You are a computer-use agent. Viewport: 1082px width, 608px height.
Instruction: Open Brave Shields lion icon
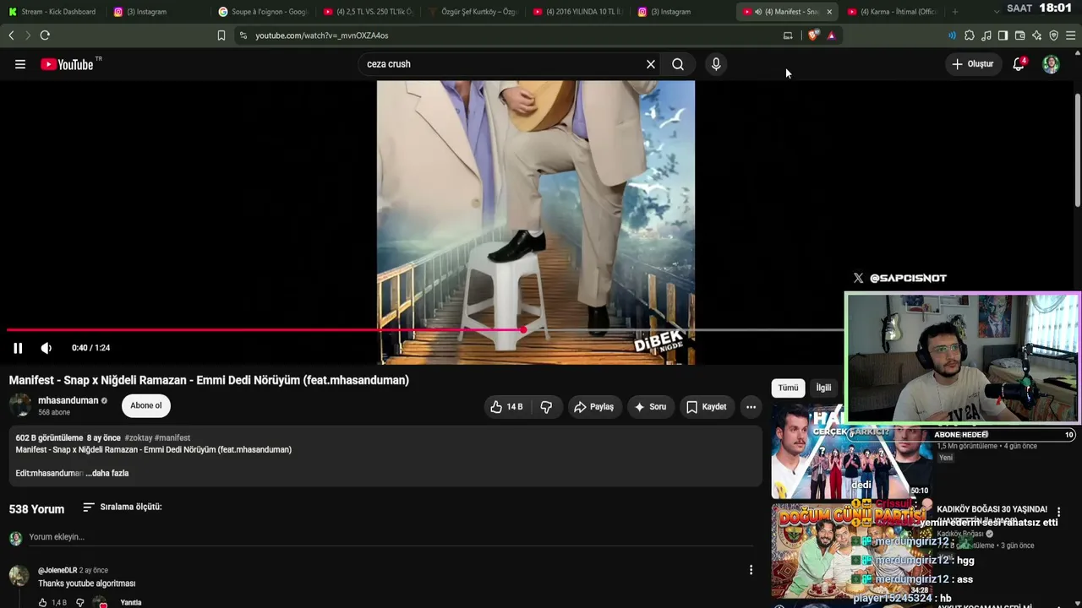coord(813,35)
